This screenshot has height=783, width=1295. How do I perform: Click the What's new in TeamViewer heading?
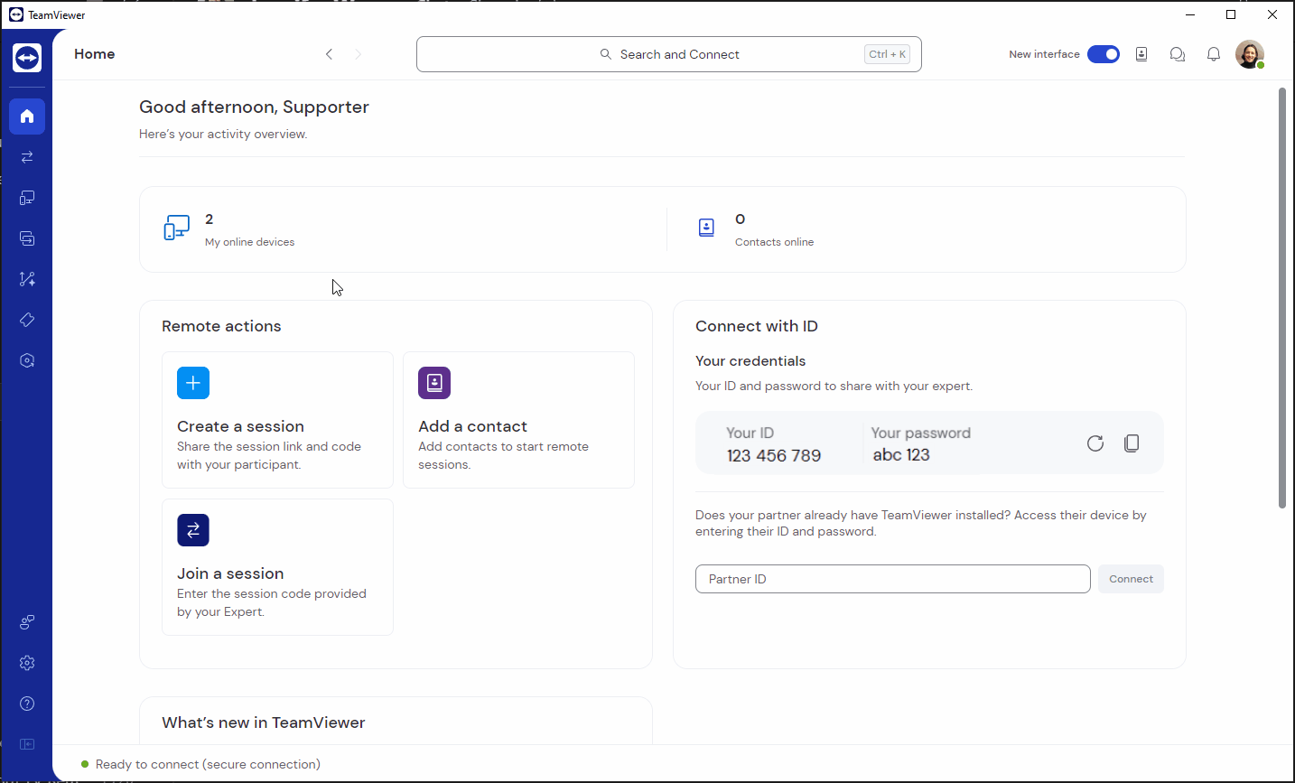click(264, 722)
